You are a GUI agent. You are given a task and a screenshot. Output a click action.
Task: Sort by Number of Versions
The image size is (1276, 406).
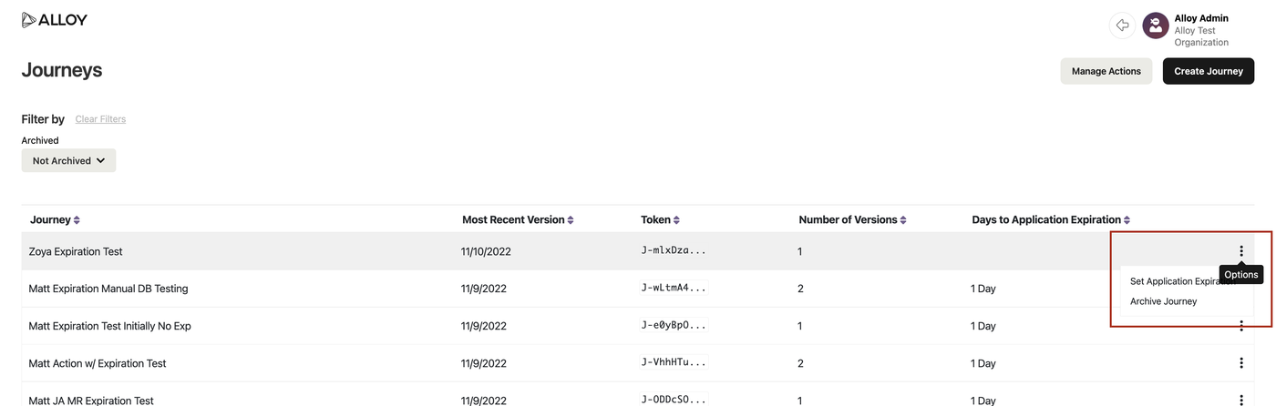[903, 220]
